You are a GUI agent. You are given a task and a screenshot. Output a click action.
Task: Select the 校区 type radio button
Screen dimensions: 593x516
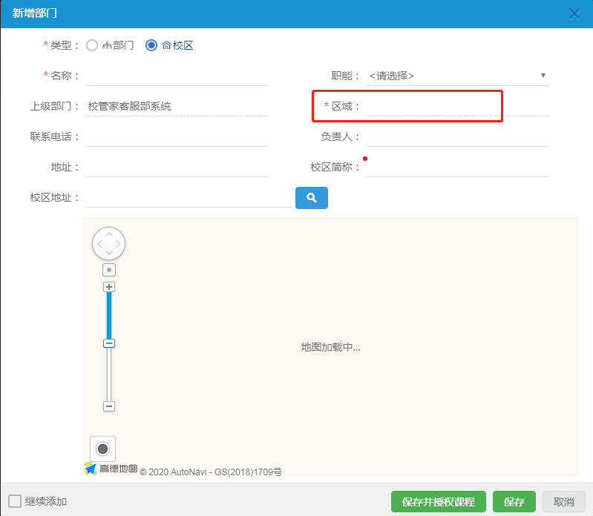click(x=151, y=45)
